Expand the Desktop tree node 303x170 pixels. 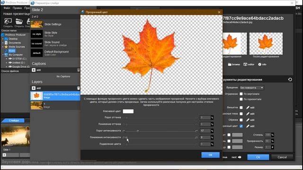pyautogui.click(x=3, y=39)
